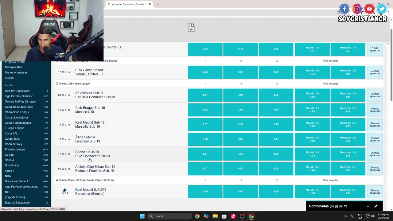Open Ajustes in the sidebar
This screenshot has height=221, width=393.
point(10,78)
